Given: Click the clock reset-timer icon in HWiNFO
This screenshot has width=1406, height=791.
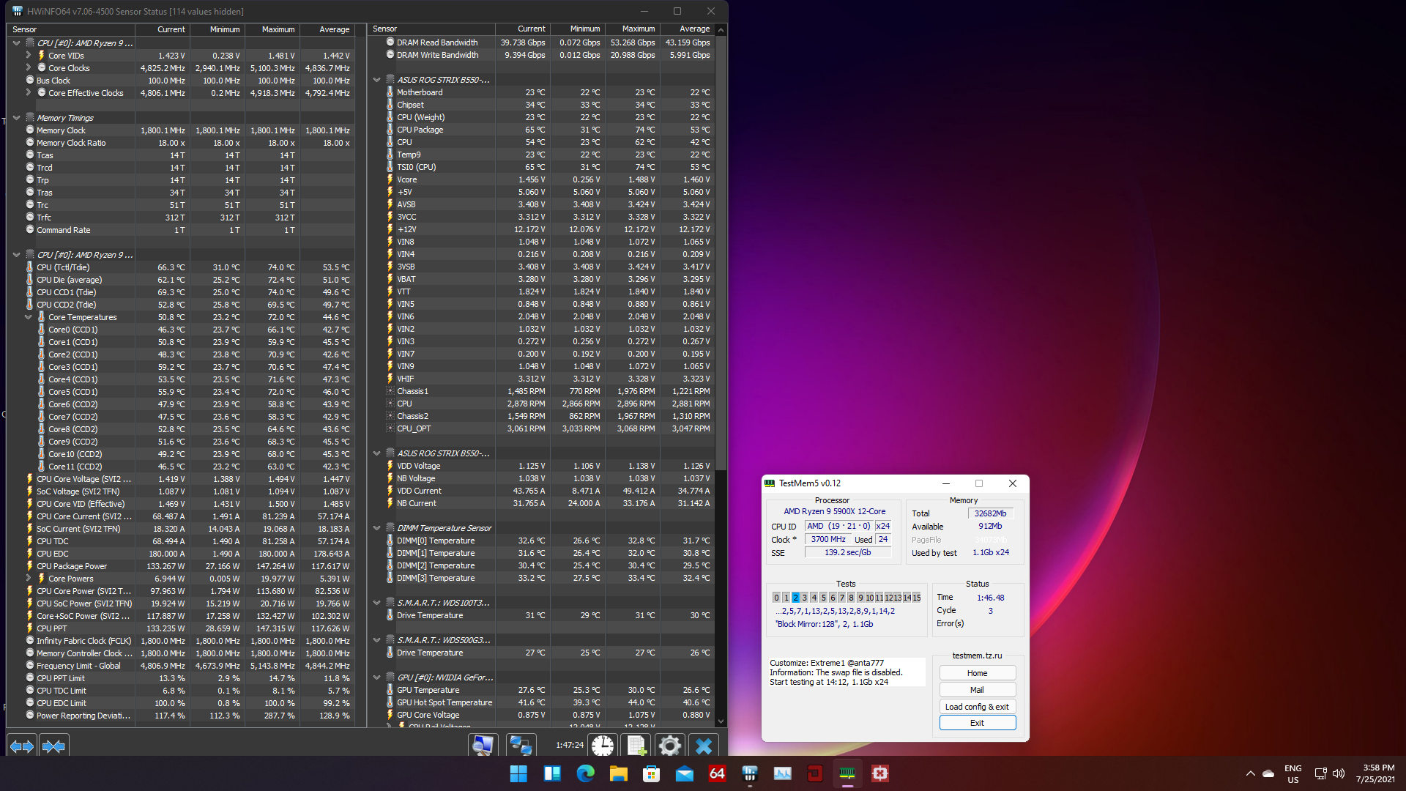Looking at the screenshot, I should coord(603,746).
